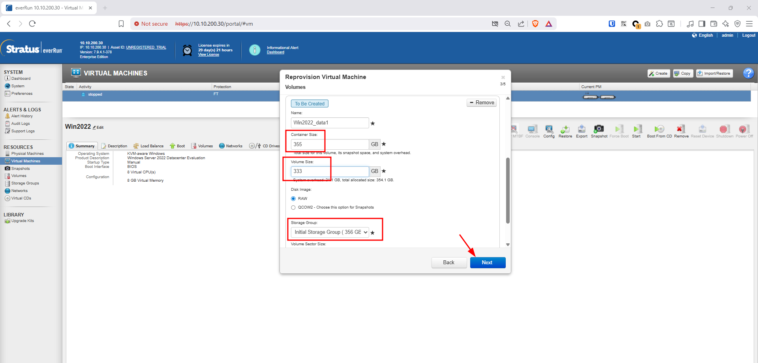Click the volume Name input field
Image resolution: width=758 pixels, height=363 pixels.
330,123
